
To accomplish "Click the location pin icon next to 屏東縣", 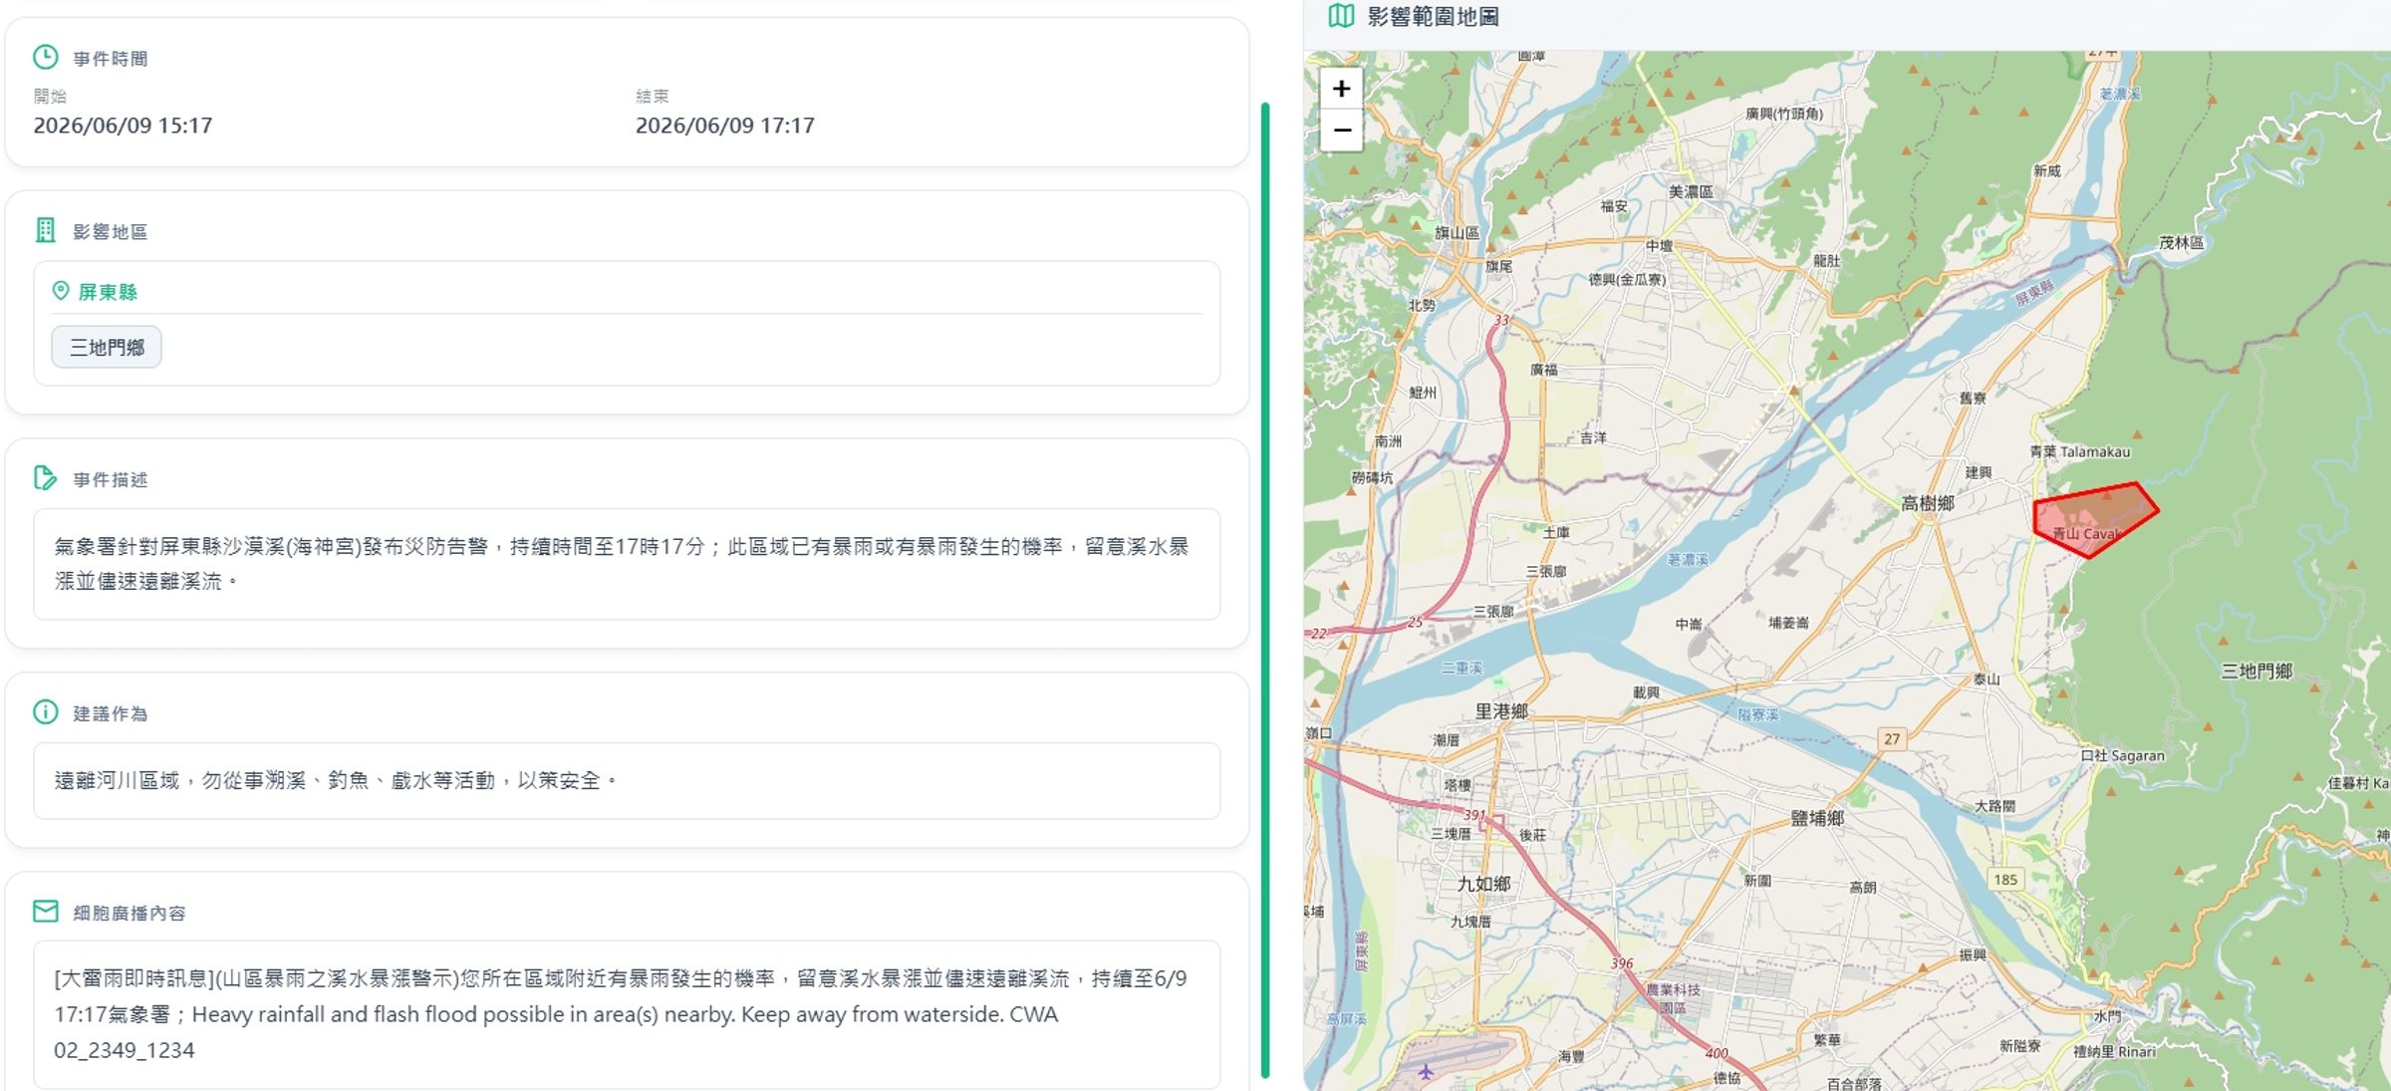I will (x=61, y=291).
